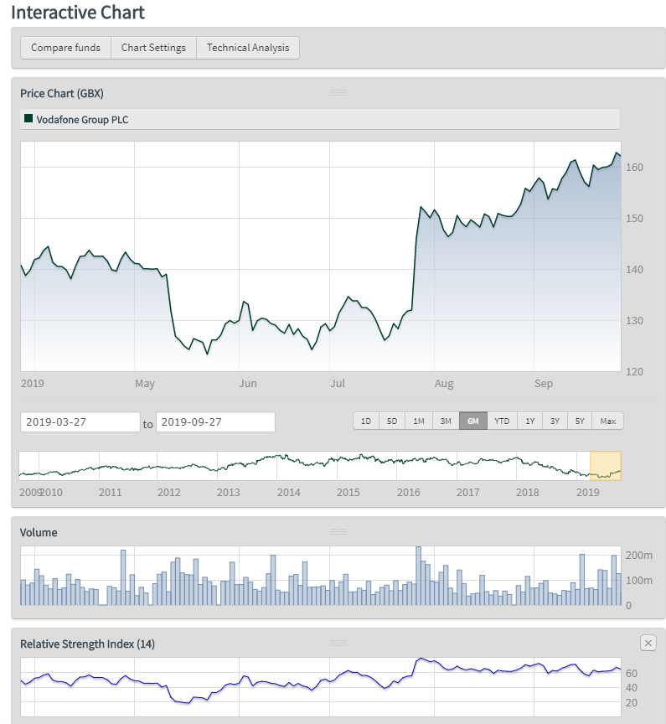The width and height of the screenshot is (666, 724).
Task: Open the Technical Analysis menu
Action: point(248,48)
